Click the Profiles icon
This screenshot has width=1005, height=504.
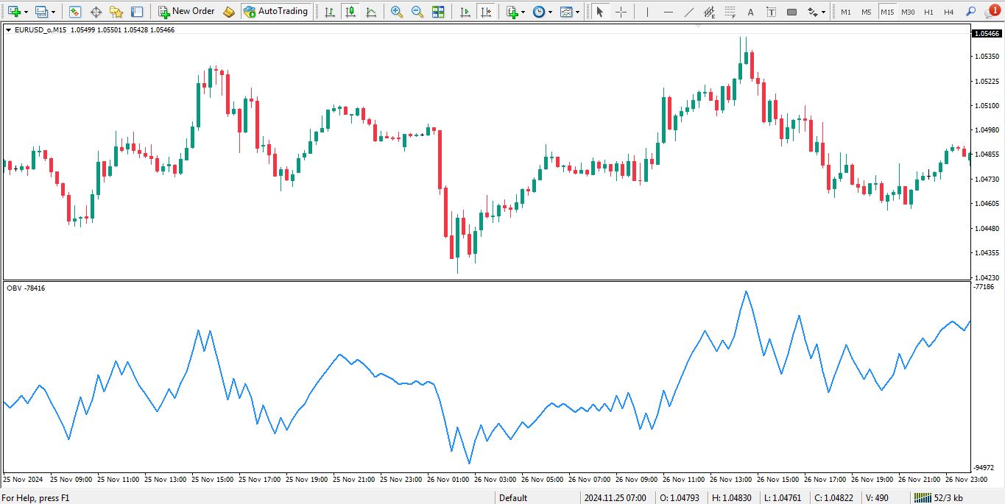[x=41, y=12]
